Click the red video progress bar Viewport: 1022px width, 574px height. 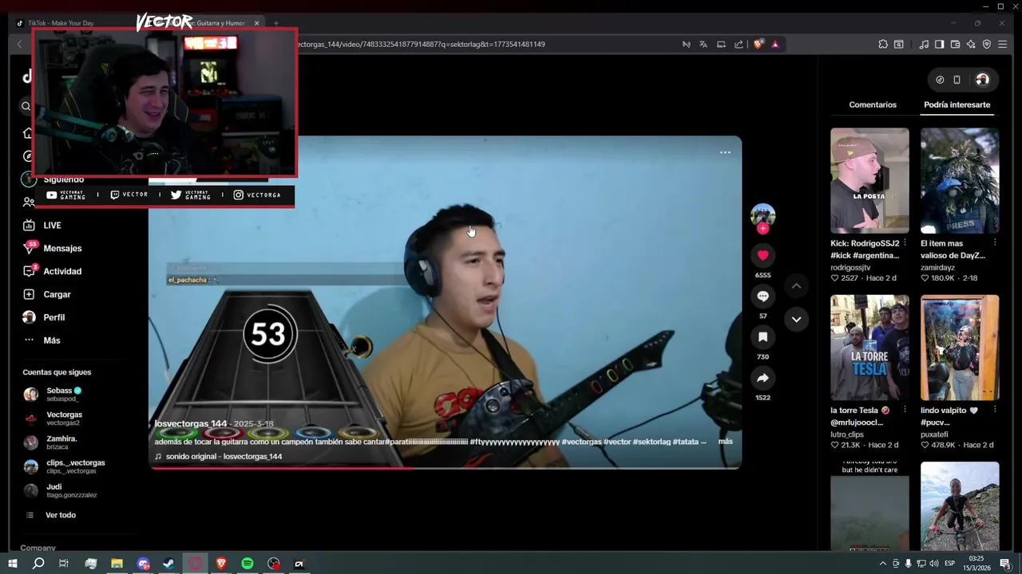pos(445,468)
